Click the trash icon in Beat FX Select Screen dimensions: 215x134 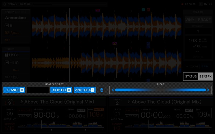click(x=102, y=90)
